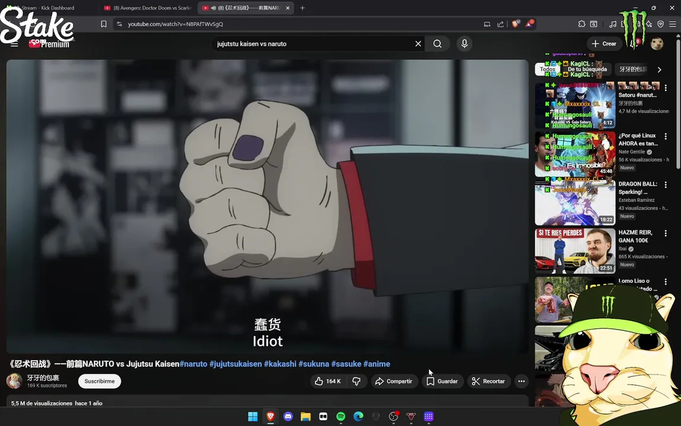
Task: Open the #kakashi hashtag link
Action: pos(280,364)
